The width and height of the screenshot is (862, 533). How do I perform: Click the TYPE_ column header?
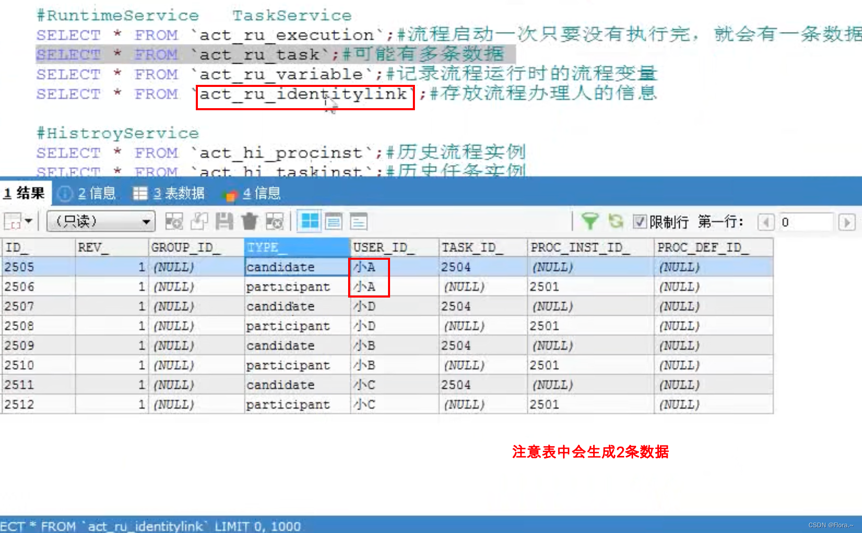(x=297, y=248)
